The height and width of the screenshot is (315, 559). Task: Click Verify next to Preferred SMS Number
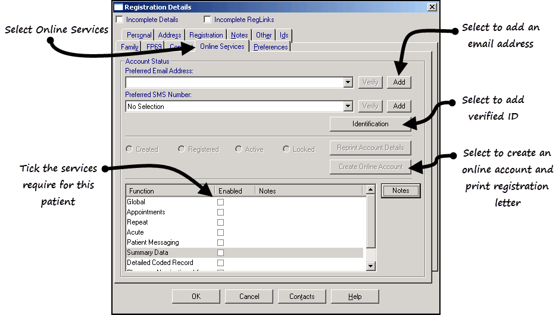coord(370,106)
